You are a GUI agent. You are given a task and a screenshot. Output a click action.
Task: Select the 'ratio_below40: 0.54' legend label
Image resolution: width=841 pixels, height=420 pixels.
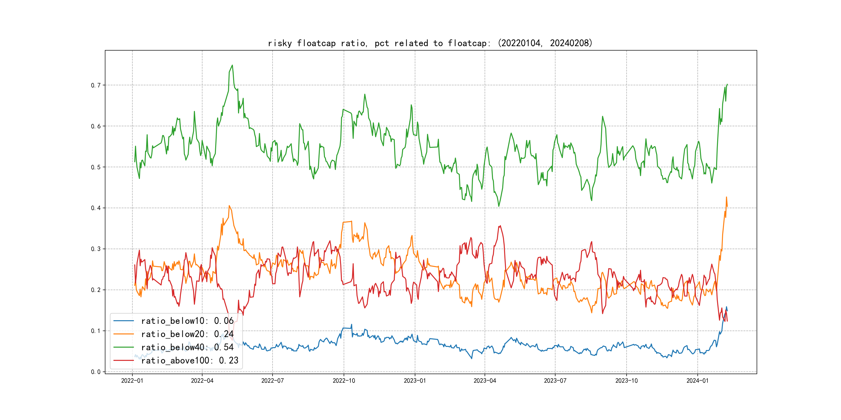click(x=187, y=347)
